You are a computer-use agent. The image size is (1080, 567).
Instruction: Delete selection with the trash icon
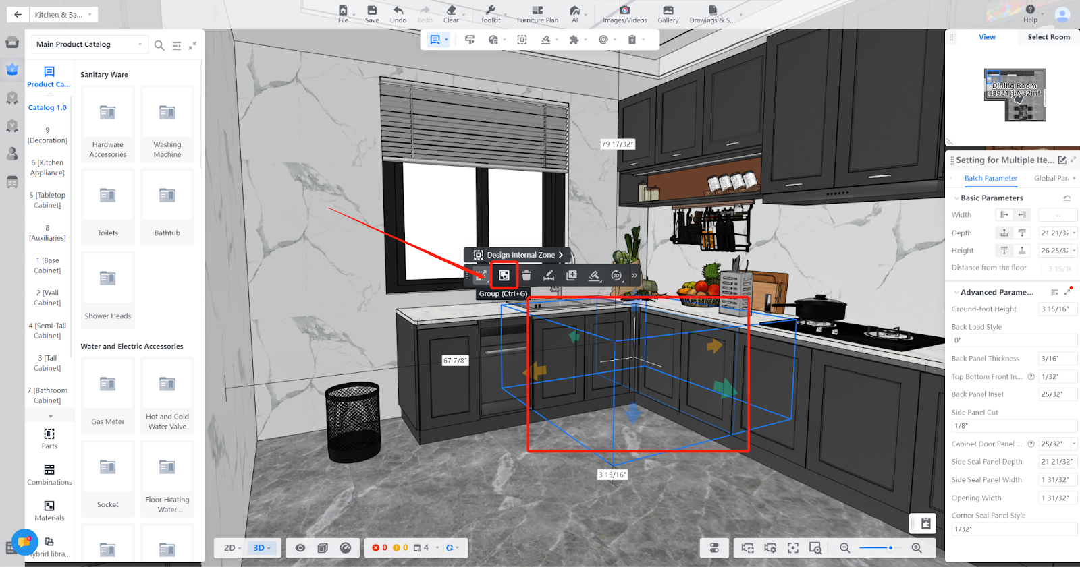pos(526,275)
